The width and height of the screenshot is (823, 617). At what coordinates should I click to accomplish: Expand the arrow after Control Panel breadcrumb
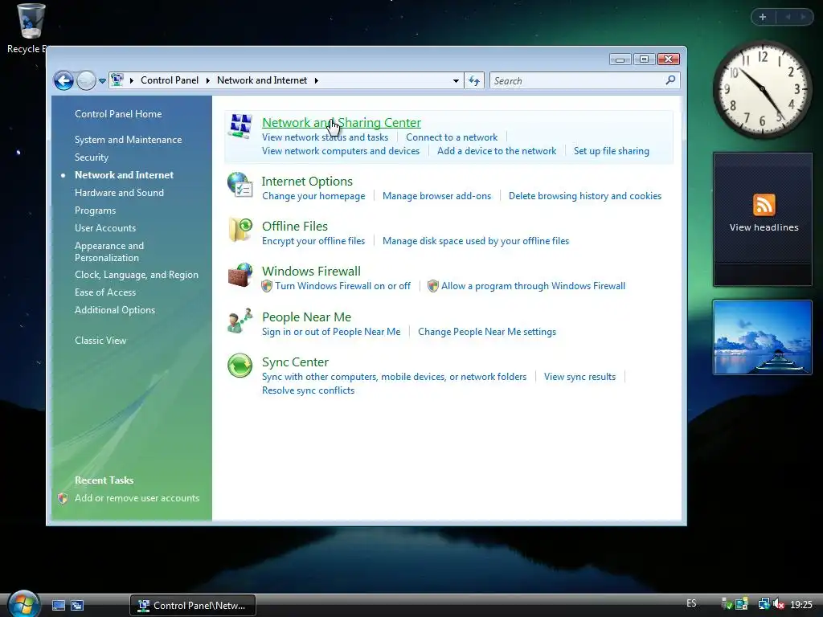tap(208, 80)
